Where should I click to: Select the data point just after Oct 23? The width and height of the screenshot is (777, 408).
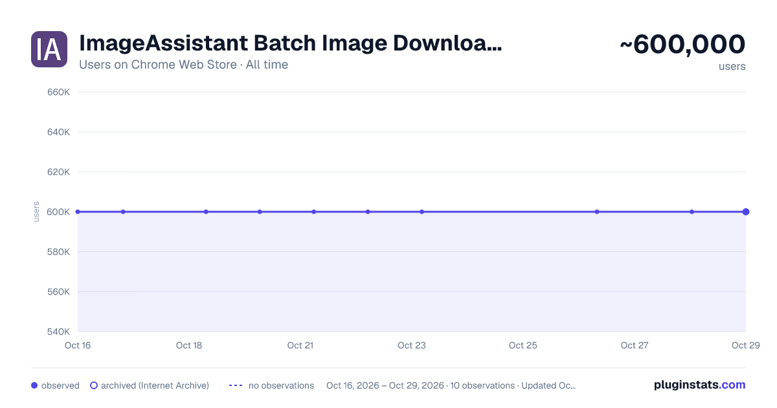422,212
